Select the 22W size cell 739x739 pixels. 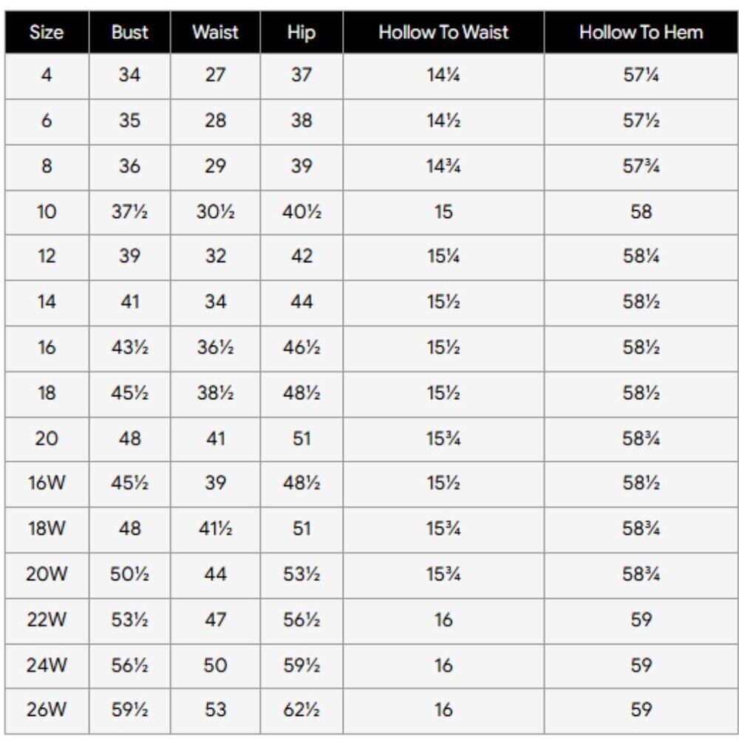[x=46, y=619]
